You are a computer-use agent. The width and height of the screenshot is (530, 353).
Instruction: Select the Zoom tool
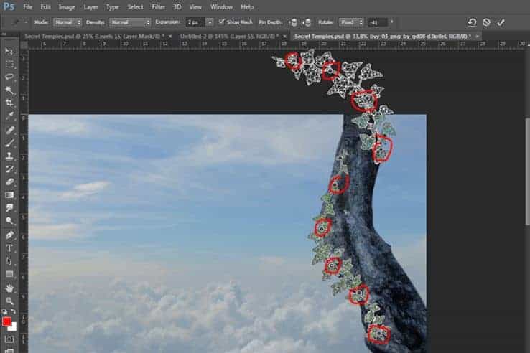point(9,301)
